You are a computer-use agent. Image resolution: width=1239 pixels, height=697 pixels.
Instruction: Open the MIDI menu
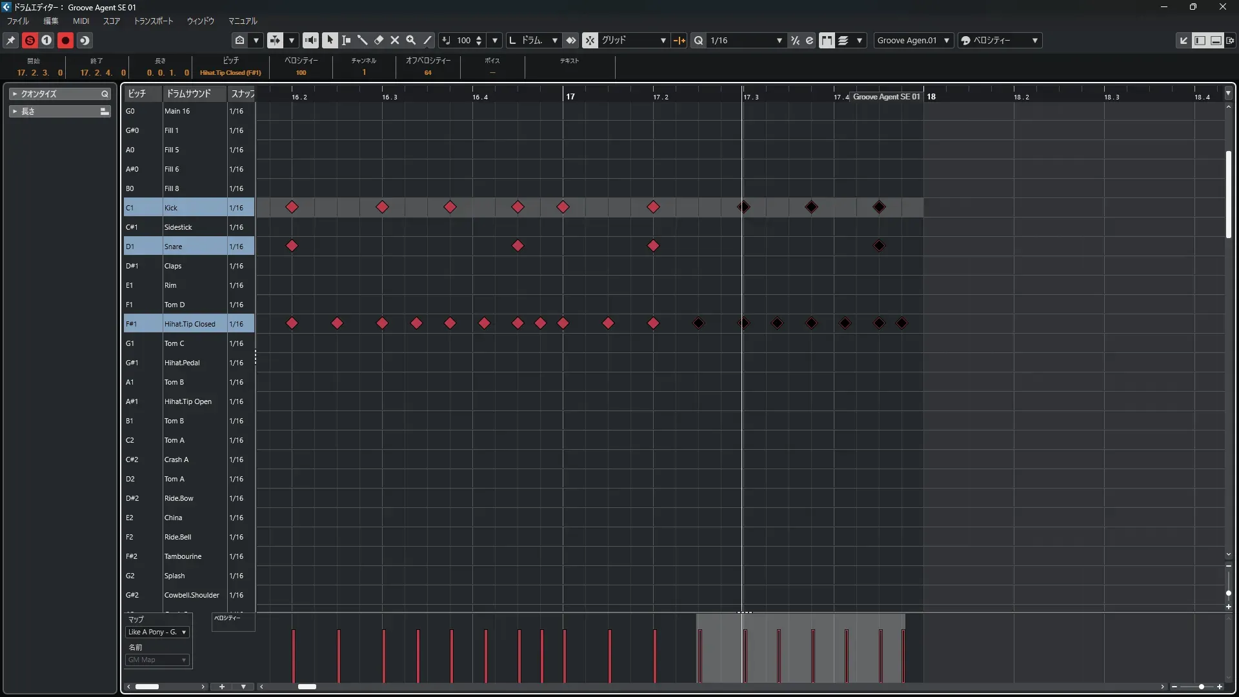(81, 21)
